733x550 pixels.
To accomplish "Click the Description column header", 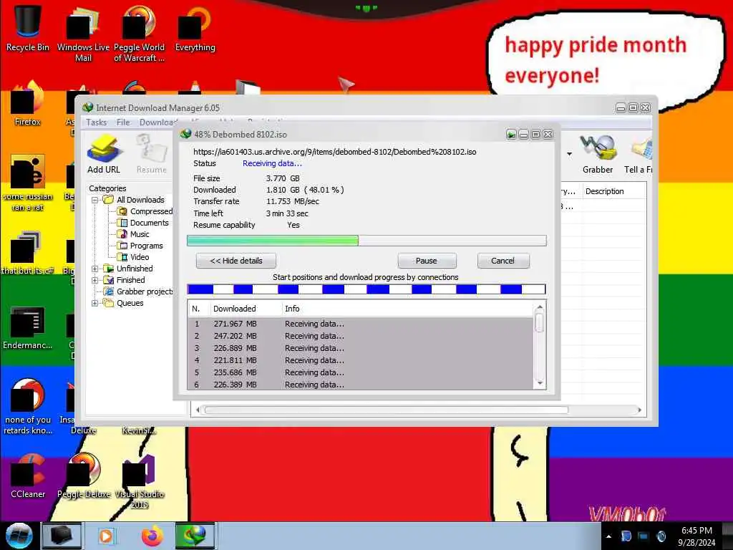I will click(x=613, y=191).
